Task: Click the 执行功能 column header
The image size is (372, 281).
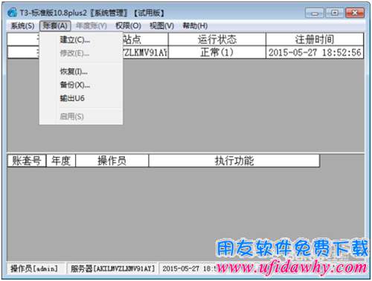Action: pyautogui.click(x=234, y=161)
